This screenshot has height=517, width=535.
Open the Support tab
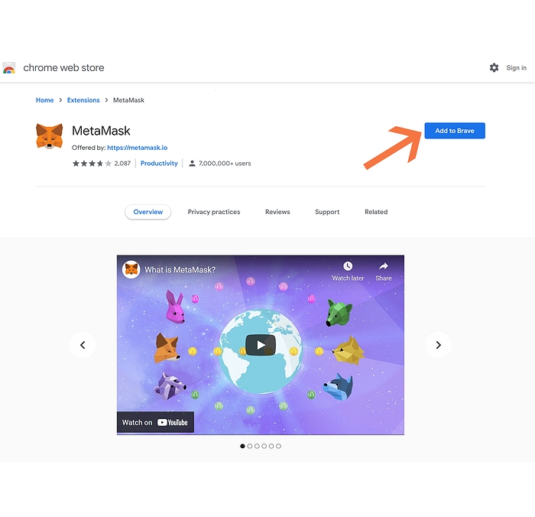327,212
